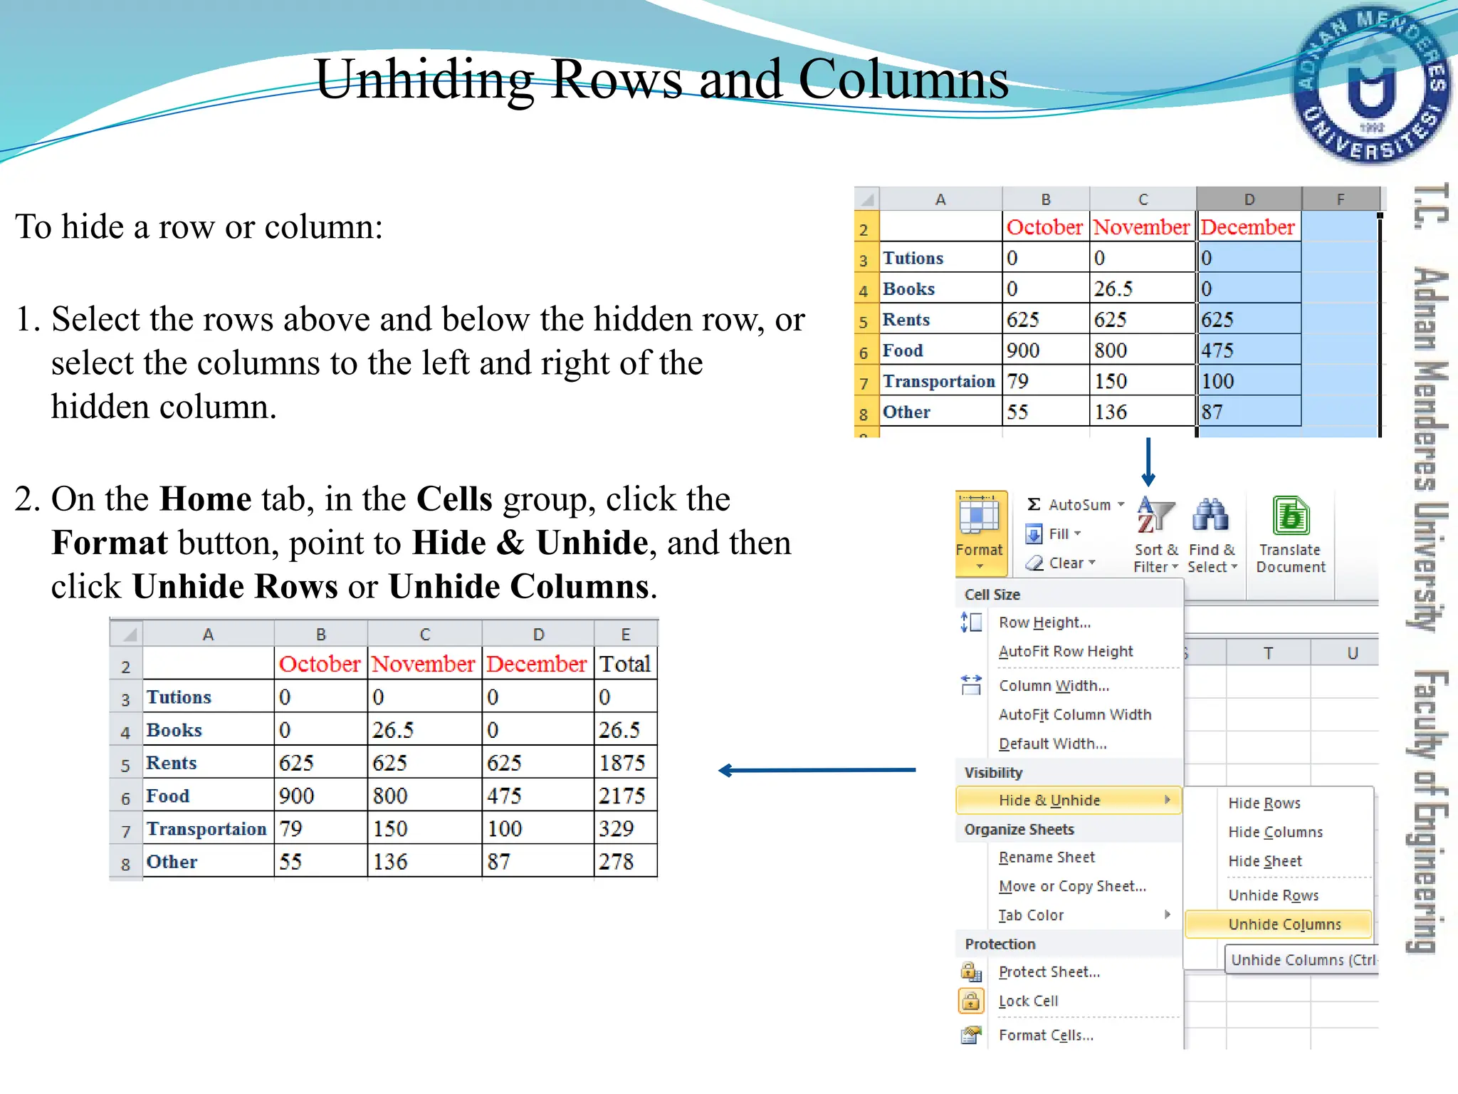Click the Total header cell
1458x1094 pixels.
pos(626,663)
